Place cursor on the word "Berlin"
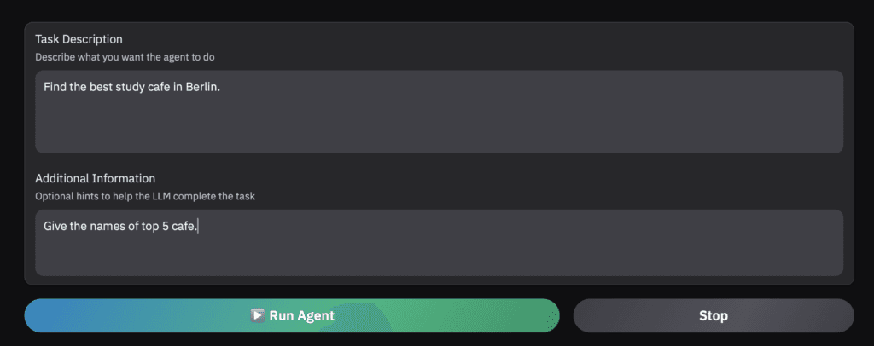This screenshot has height=346, width=874. (x=201, y=87)
